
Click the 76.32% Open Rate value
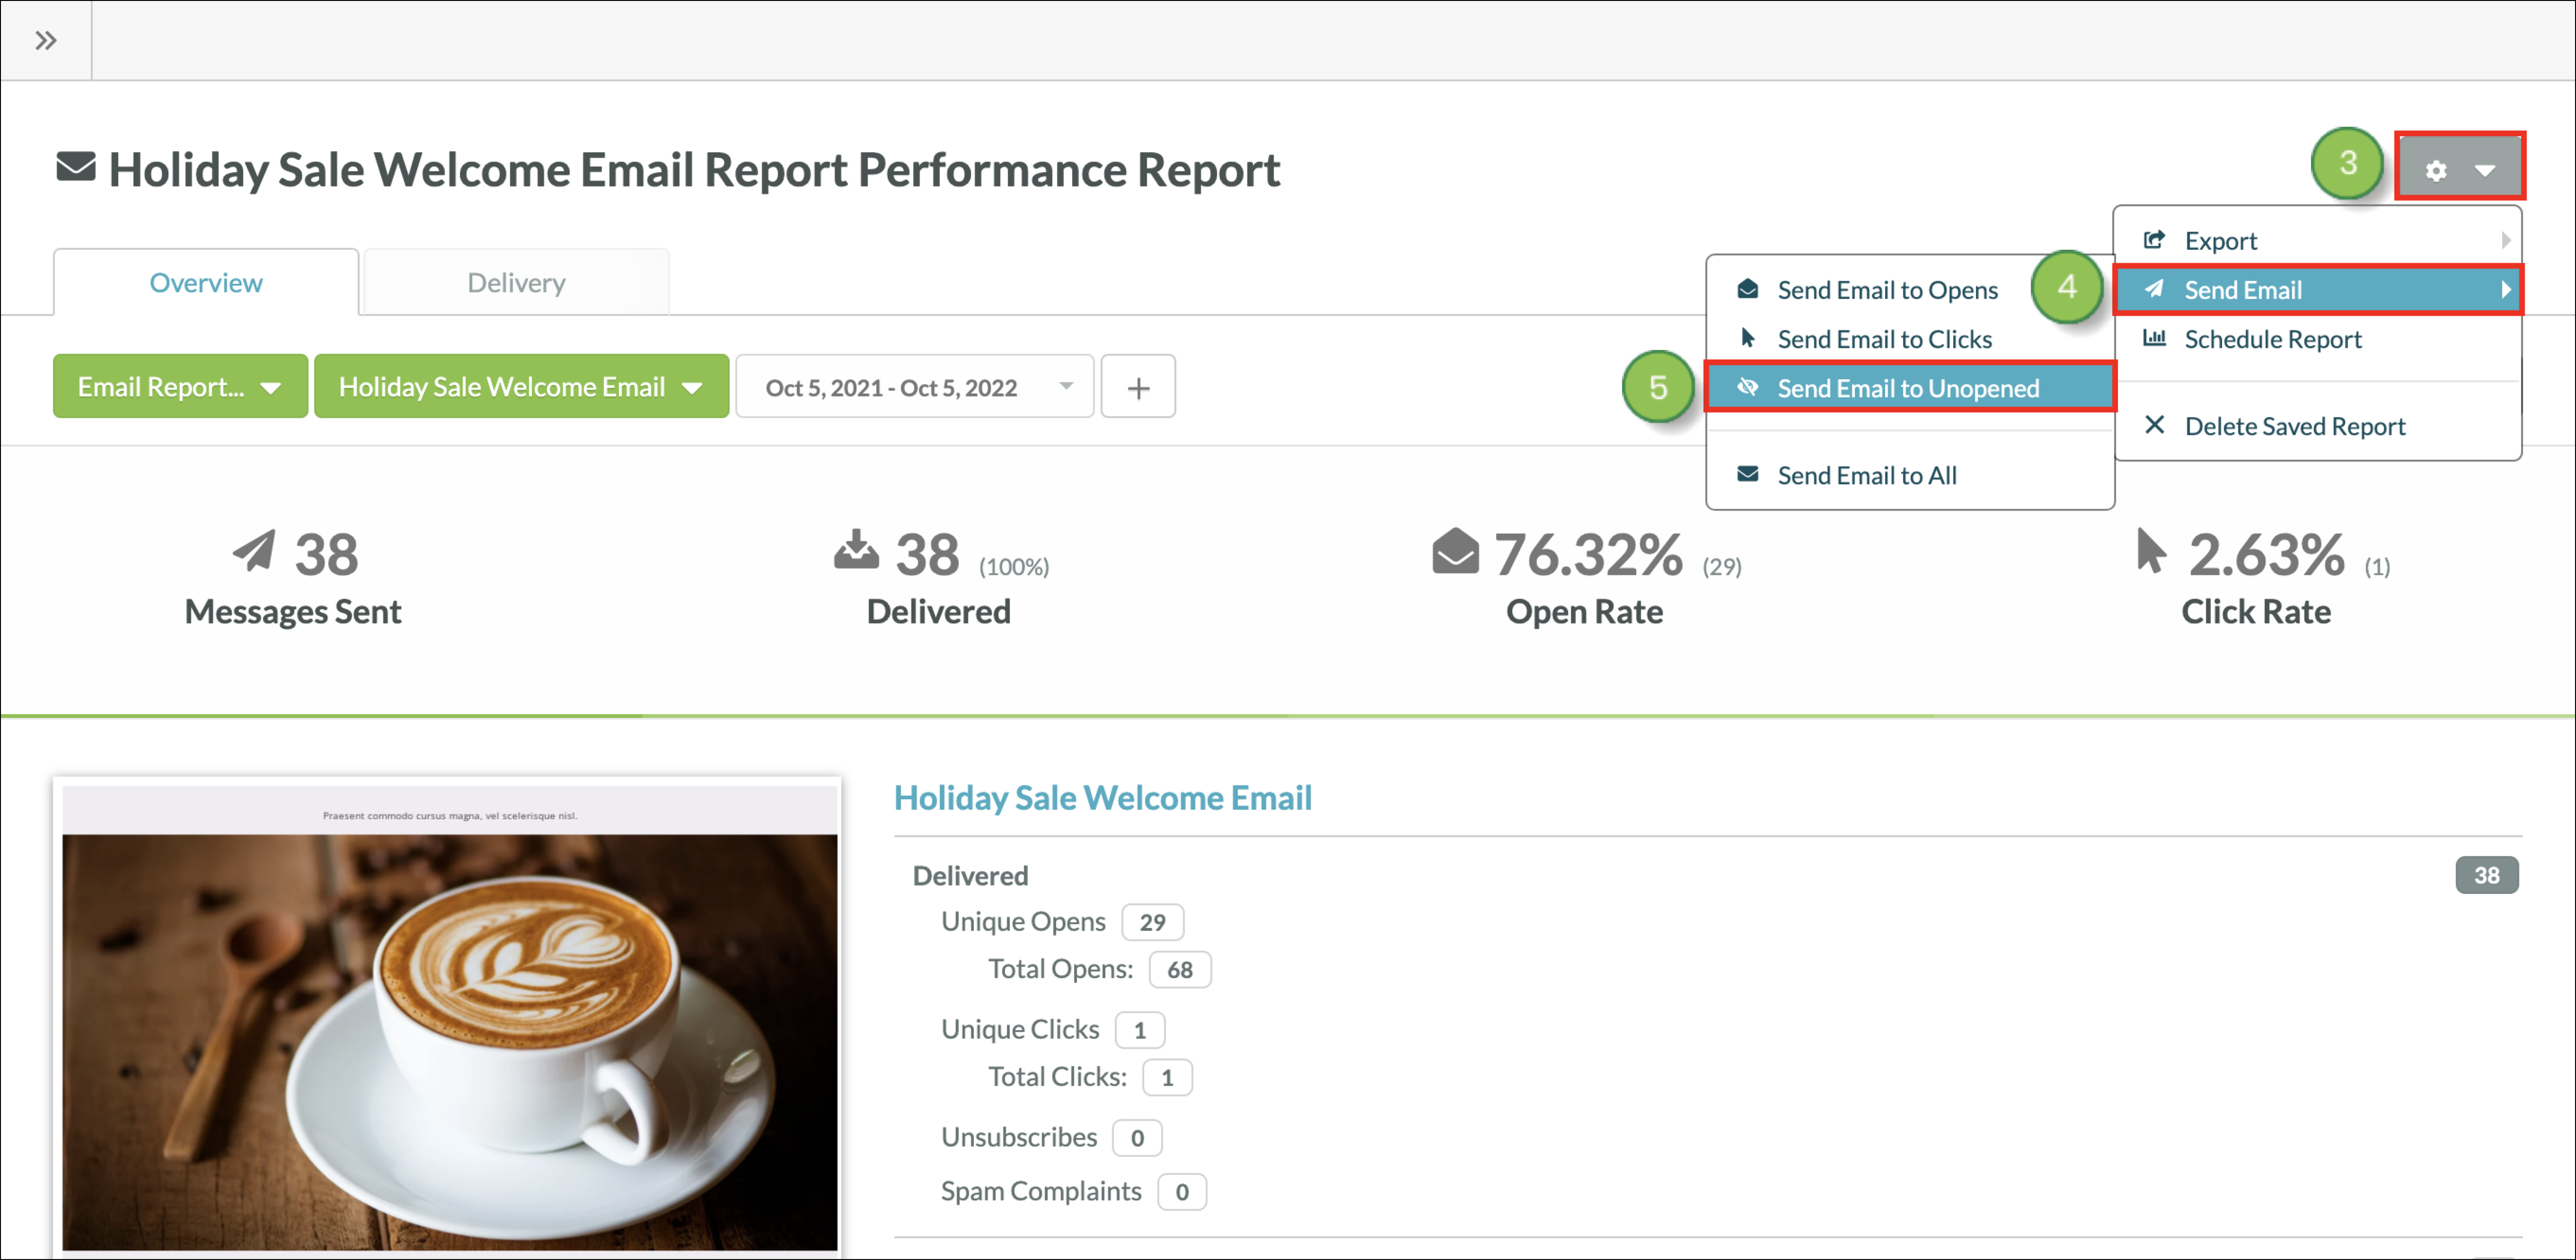pyautogui.click(x=1588, y=553)
